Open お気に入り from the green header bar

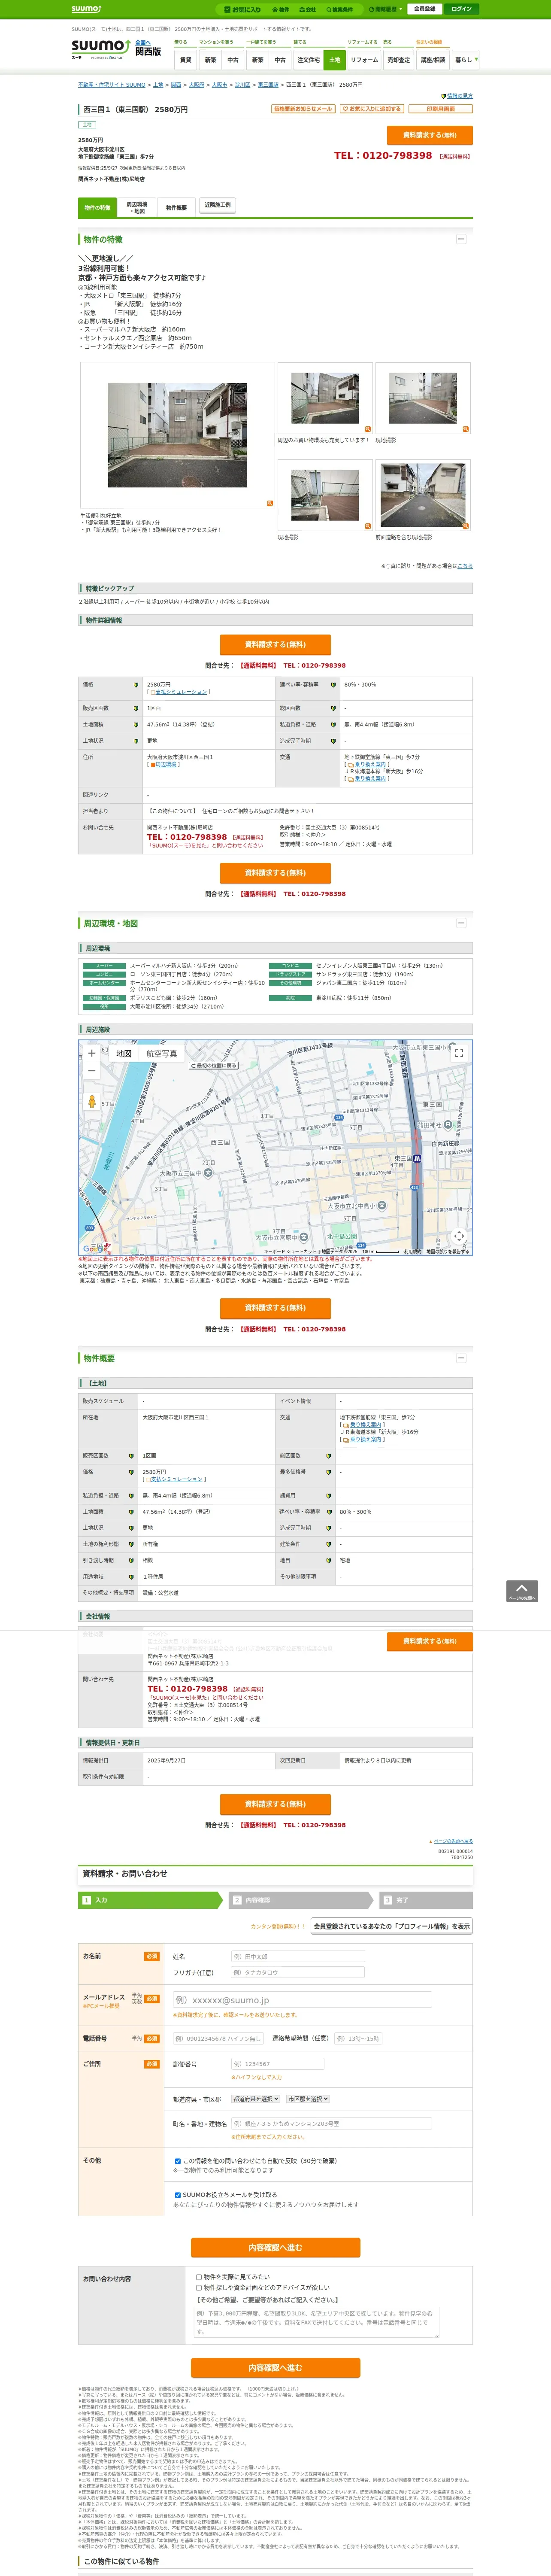[242, 9]
